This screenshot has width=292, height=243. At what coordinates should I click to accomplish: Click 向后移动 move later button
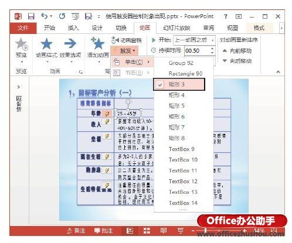coord(237,61)
